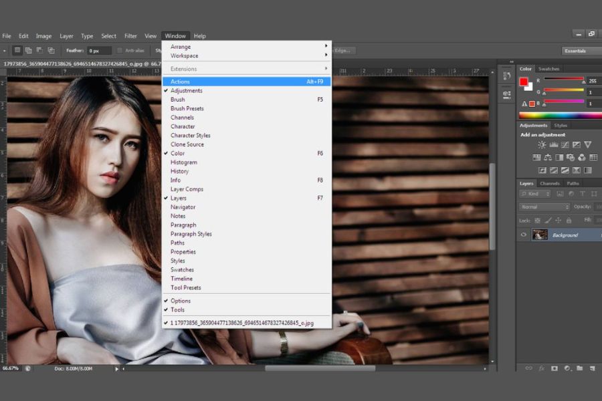
Task: Add a layer mask from Layers footer
Action: 554,368
